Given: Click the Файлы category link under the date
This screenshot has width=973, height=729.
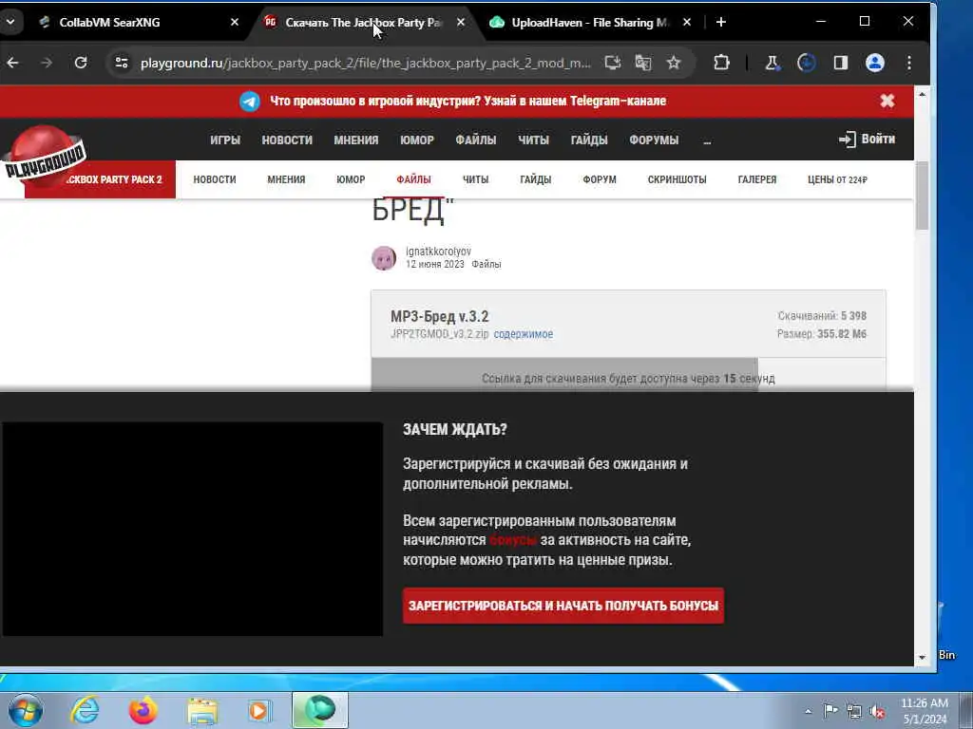Looking at the screenshot, I should pos(486,264).
